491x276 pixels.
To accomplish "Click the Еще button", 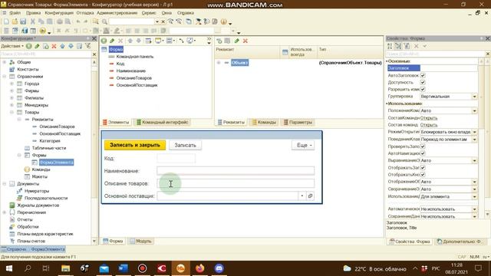I will [x=303, y=145].
